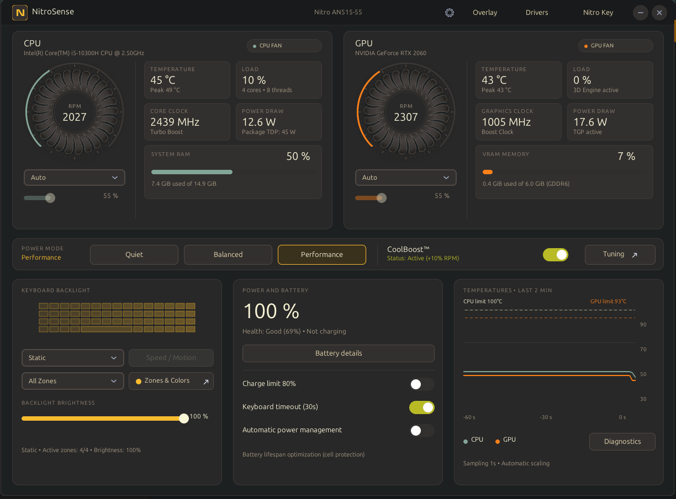Click the 100 % battery level text
The image size is (676, 499).
pos(271,312)
